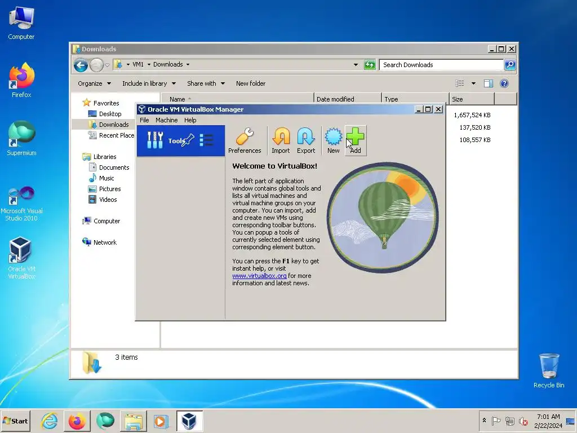Click Windows Media Player taskbar icon

(x=161, y=421)
